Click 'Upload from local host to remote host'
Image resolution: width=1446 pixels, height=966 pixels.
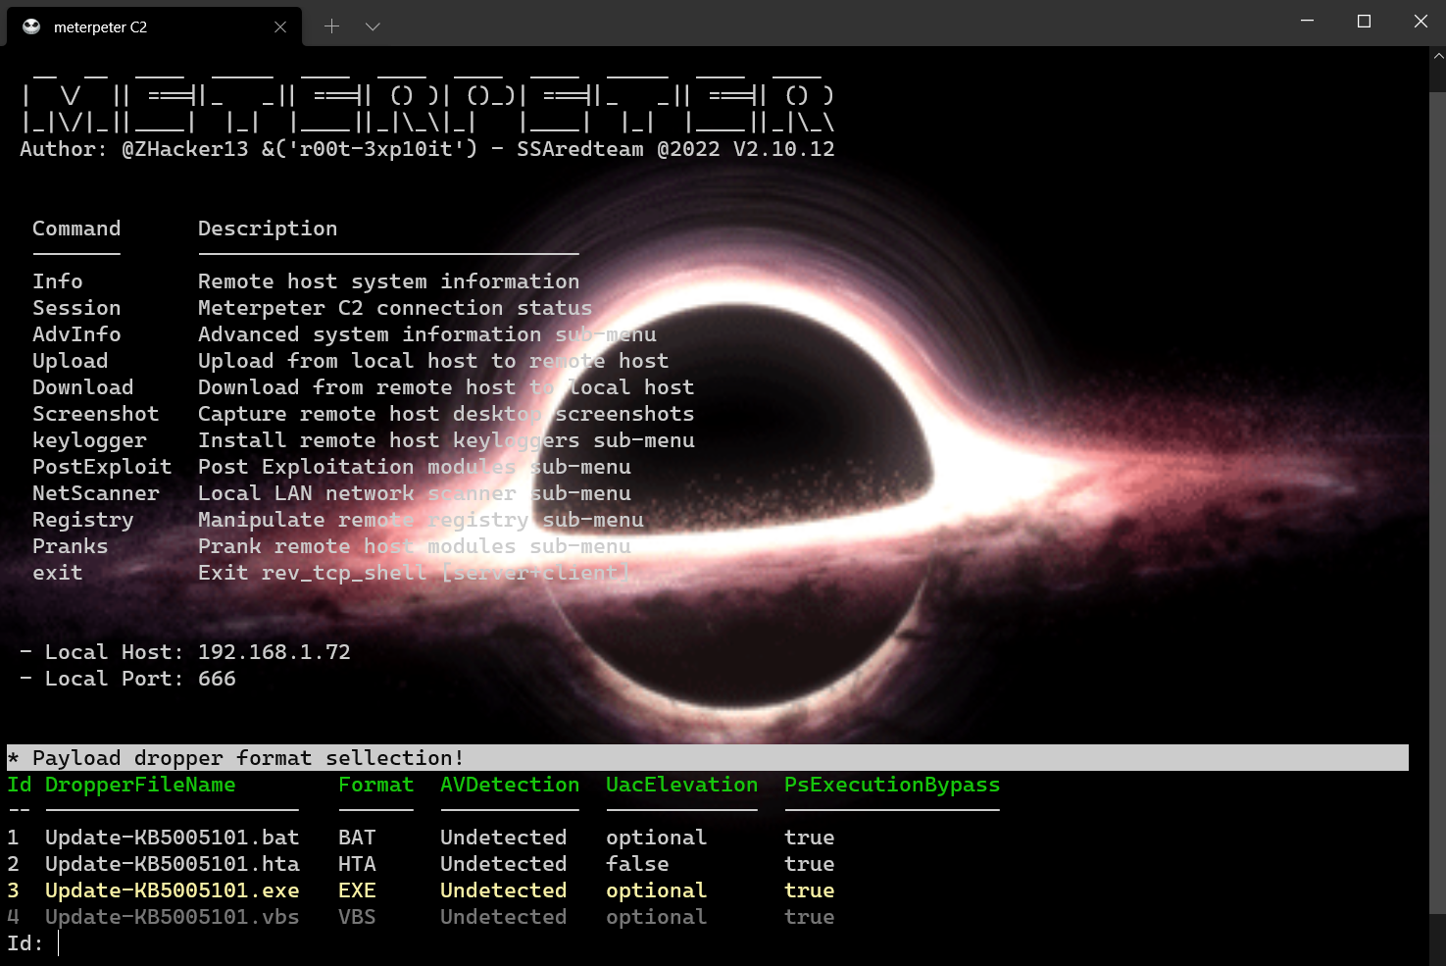point(433,361)
